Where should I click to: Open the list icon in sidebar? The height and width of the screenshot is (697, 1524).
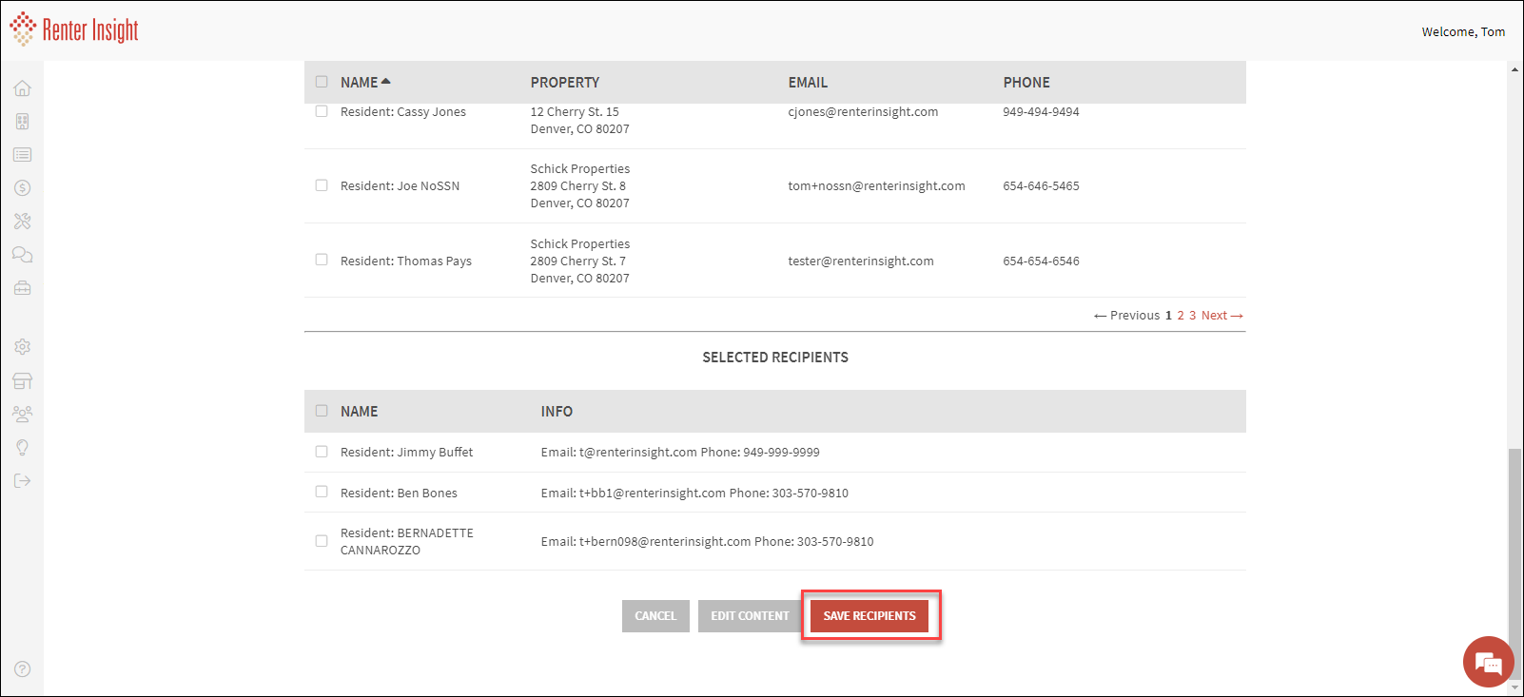tap(23, 155)
